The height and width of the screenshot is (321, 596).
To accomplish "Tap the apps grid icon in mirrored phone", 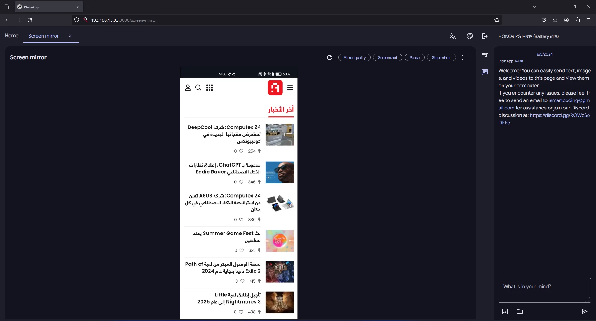I will (x=210, y=88).
